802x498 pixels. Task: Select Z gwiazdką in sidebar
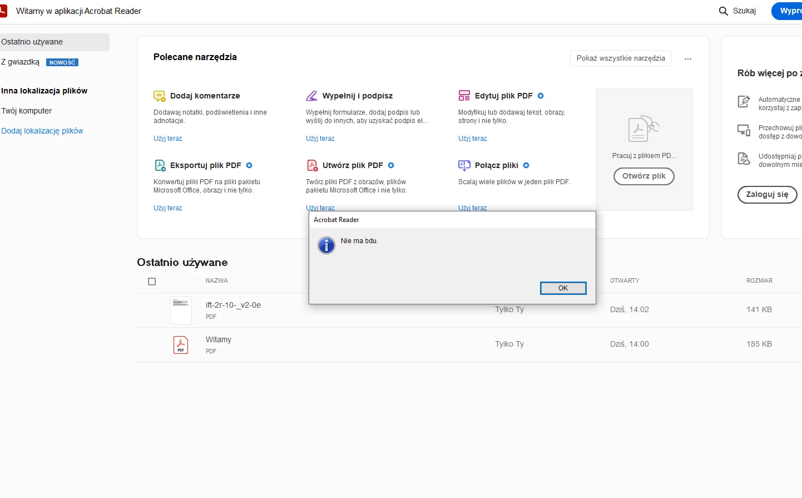pyautogui.click(x=21, y=62)
